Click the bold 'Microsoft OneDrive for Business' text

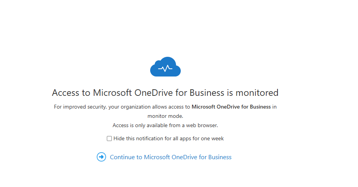coord(231,107)
